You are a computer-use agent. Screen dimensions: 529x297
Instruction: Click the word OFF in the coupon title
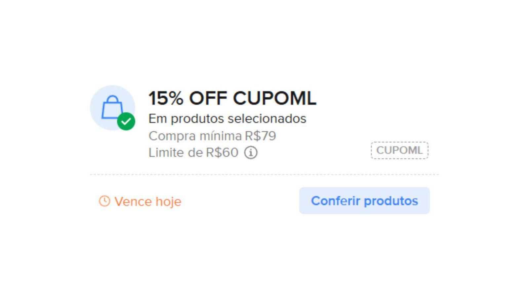pos(208,98)
